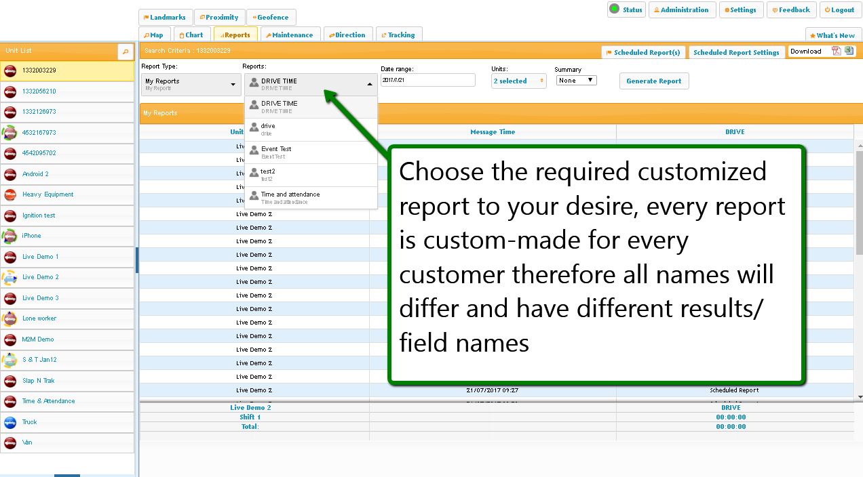
Task: Click the Date range input field
Action: 427,81
